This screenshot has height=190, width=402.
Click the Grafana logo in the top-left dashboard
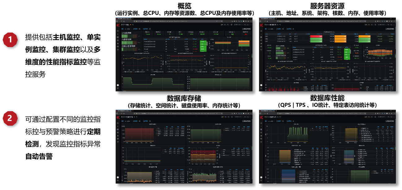pyautogui.click(x=118, y=24)
